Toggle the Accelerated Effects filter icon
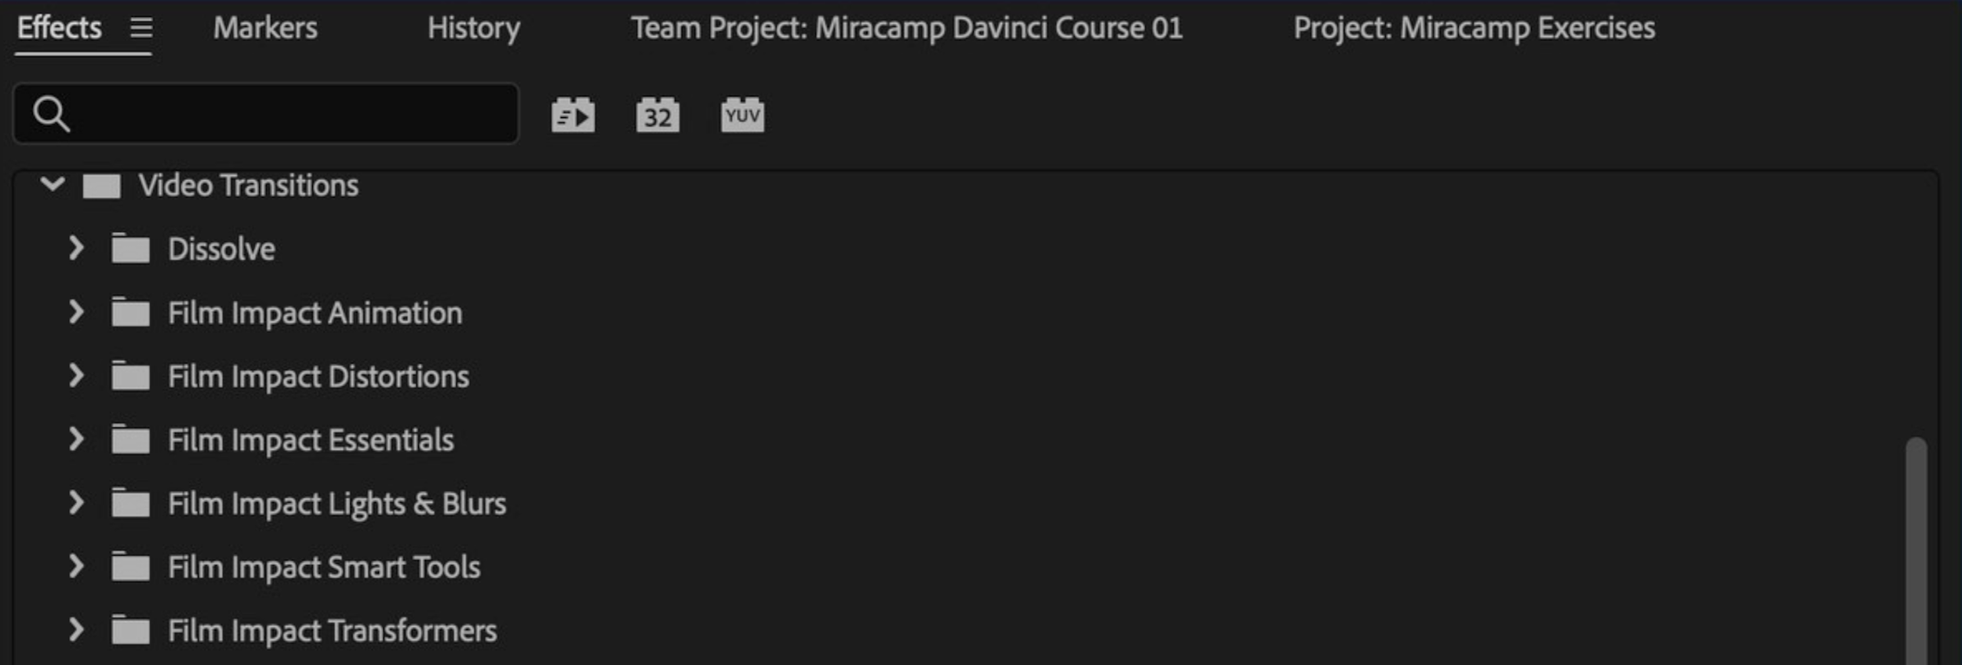The width and height of the screenshot is (1962, 665). [573, 115]
